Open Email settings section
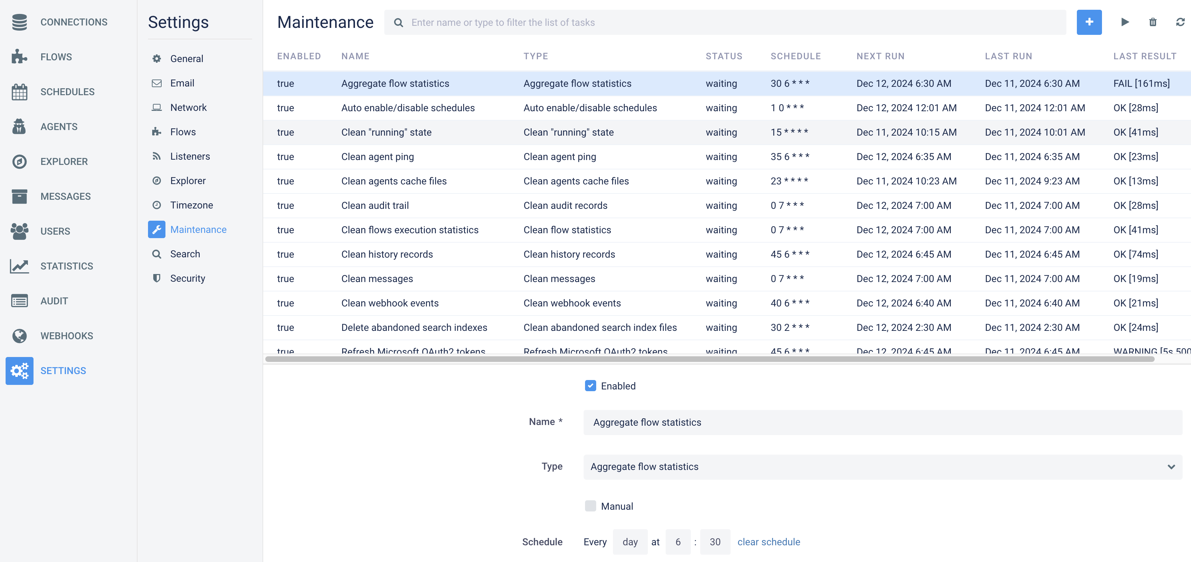This screenshot has height=562, width=1191. pos(182,83)
